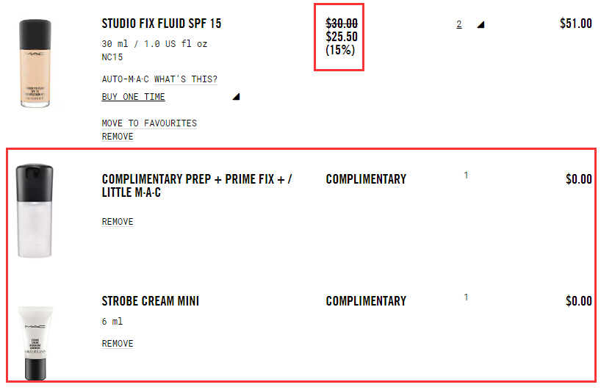The image size is (601, 390).
Task: Click the Auto-M·A·C What's This? link
Action: (159, 79)
